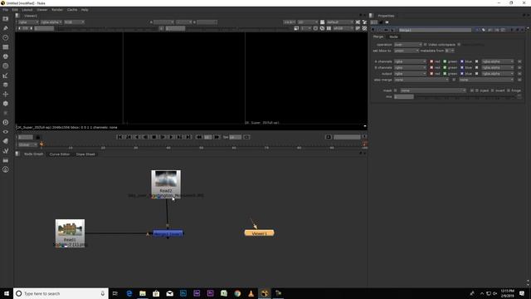Screen dimensions: 531x299
Task: Skip forward by frame increment
Action: 217,137
